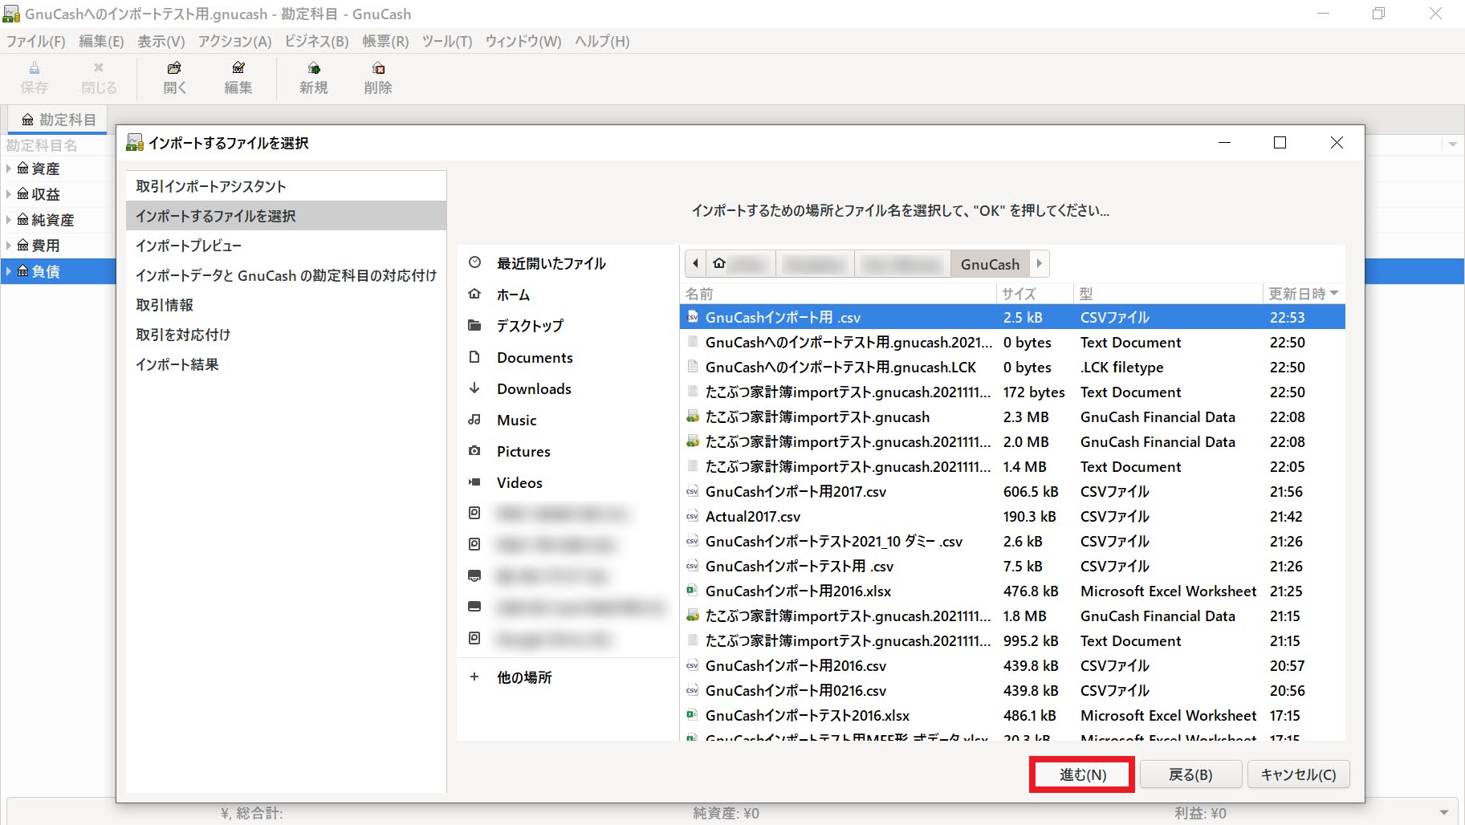The width and height of the screenshot is (1465, 825).
Task: Expand the 収益 account tree node
Action: [9, 194]
